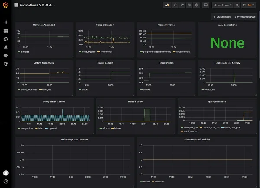This screenshot has height=188, width=260.
Task: Open the Scrape Duration panel title menu
Action: pyautogui.click(x=105, y=25)
